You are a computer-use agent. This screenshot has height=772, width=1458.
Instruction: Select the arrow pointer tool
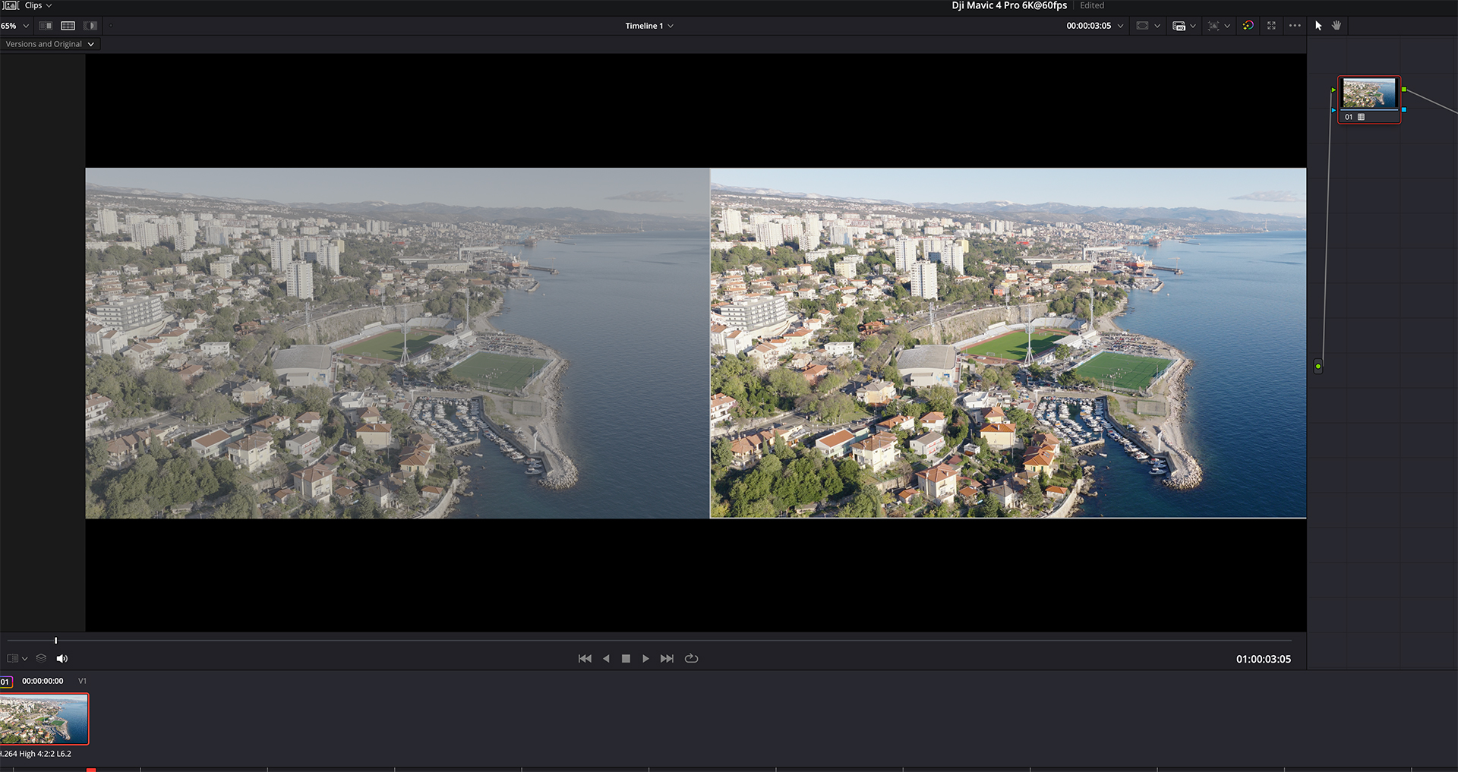pyautogui.click(x=1318, y=26)
